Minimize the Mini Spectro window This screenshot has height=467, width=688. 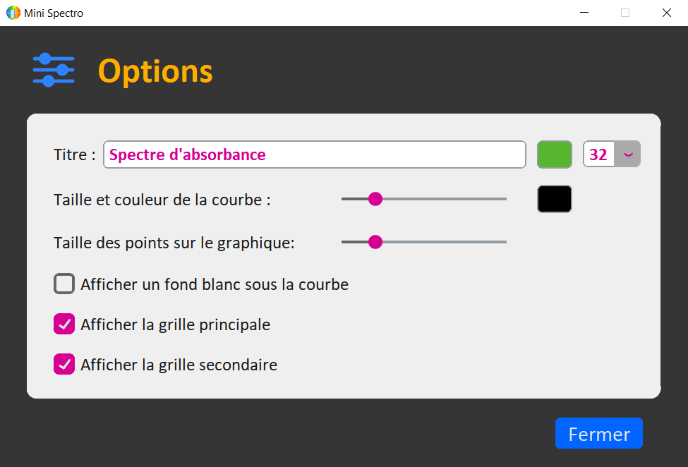click(584, 13)
